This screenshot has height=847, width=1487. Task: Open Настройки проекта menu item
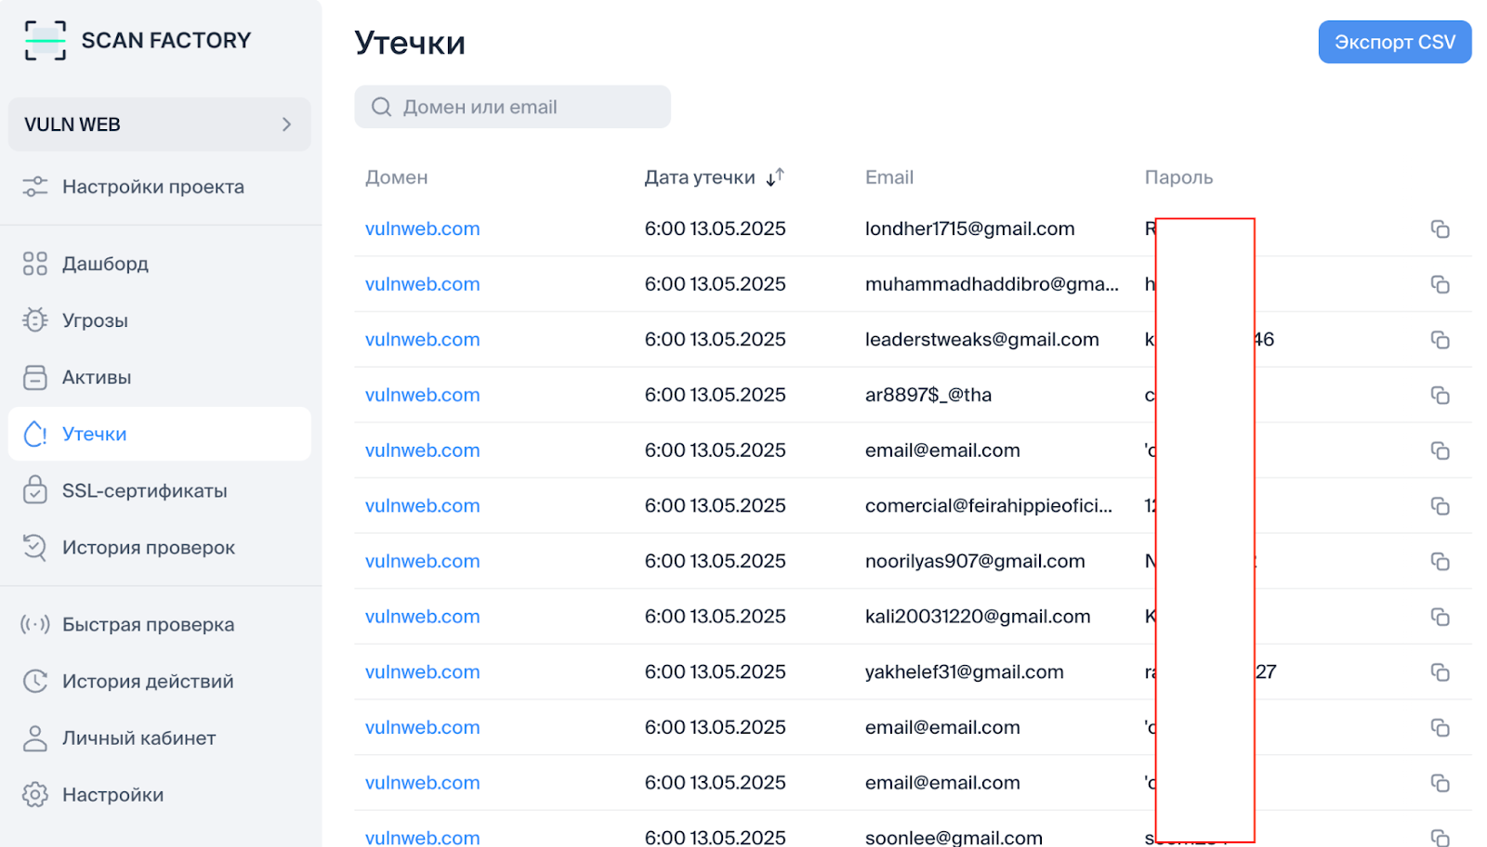[152, 187]
